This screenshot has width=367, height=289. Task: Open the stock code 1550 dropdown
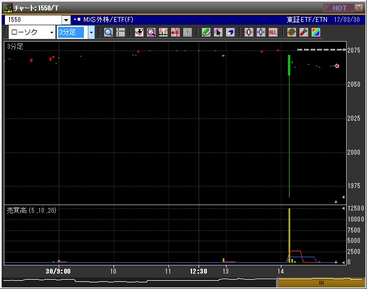(x=66, y=20)
